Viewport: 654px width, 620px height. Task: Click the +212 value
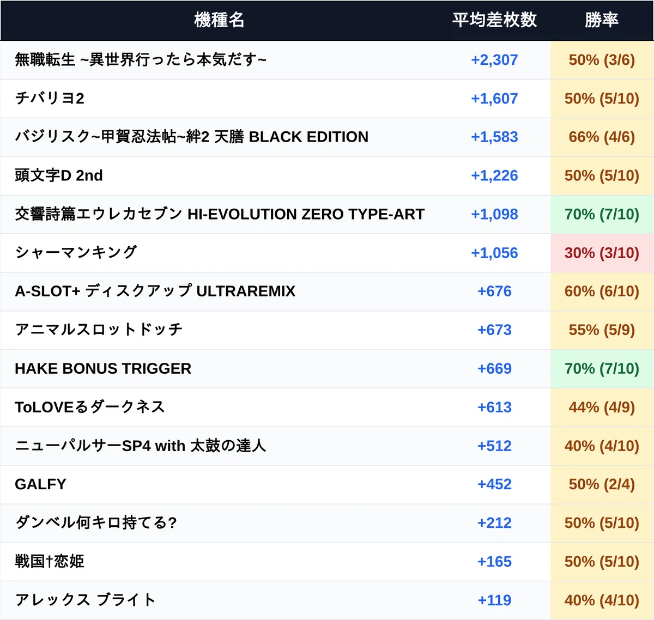[494, 522]
